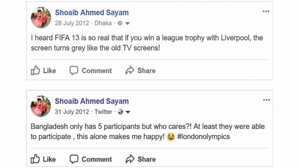Open the 28 July 2012 timestamp link
The width and height of the screenshot is (299, 168).
[x=72, y=23]
